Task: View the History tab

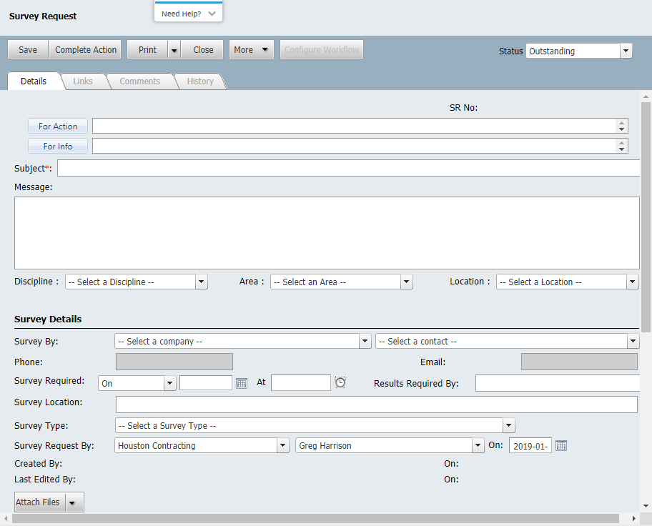Action: (200, 81)
